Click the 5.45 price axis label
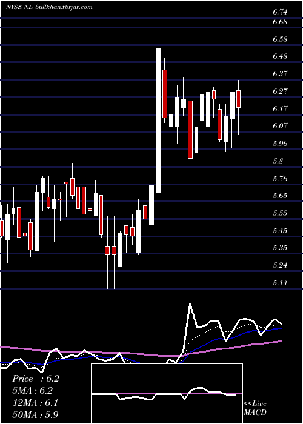The height and width of the screenshot is (424, 303). 280,230
